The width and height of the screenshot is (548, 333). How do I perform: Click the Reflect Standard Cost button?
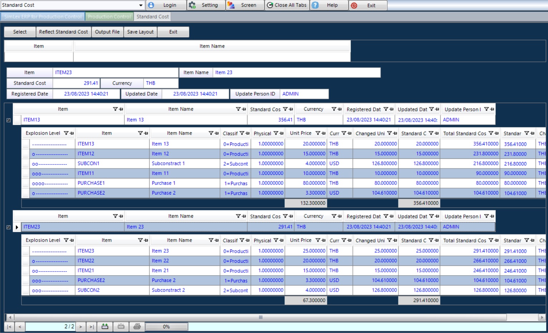pyautogui.click(x=63, y=32)
